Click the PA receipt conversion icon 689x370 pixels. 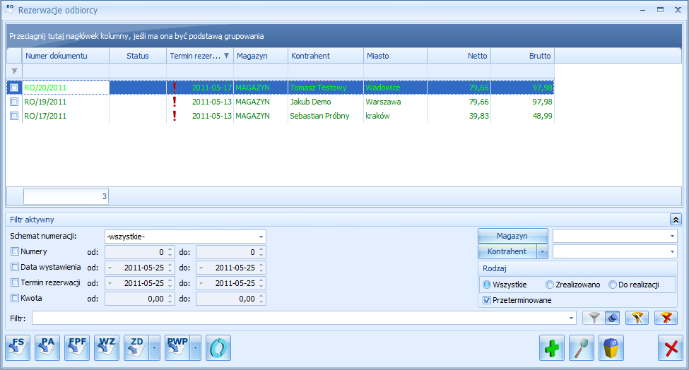[x=47, y=347]
